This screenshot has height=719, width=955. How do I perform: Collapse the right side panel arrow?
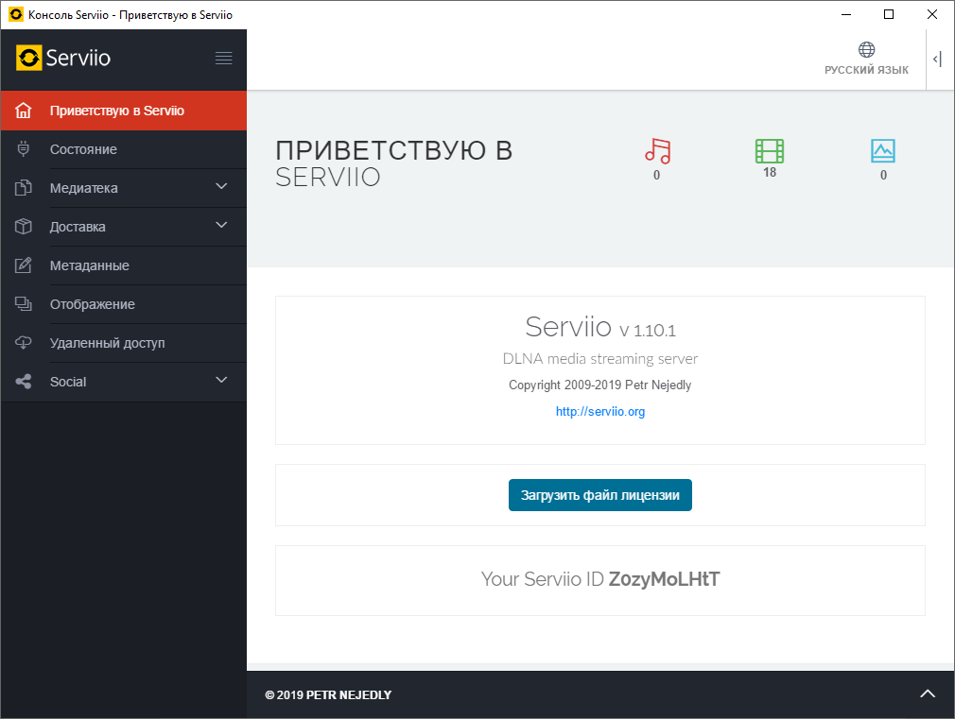(937, 60)
